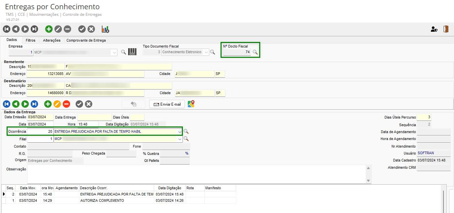Click Enviar E-mail button
This screenshot has height=213, width=454.
click(x=167, y=104)
